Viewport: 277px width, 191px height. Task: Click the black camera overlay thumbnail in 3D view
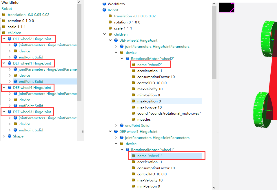(227, 8)
